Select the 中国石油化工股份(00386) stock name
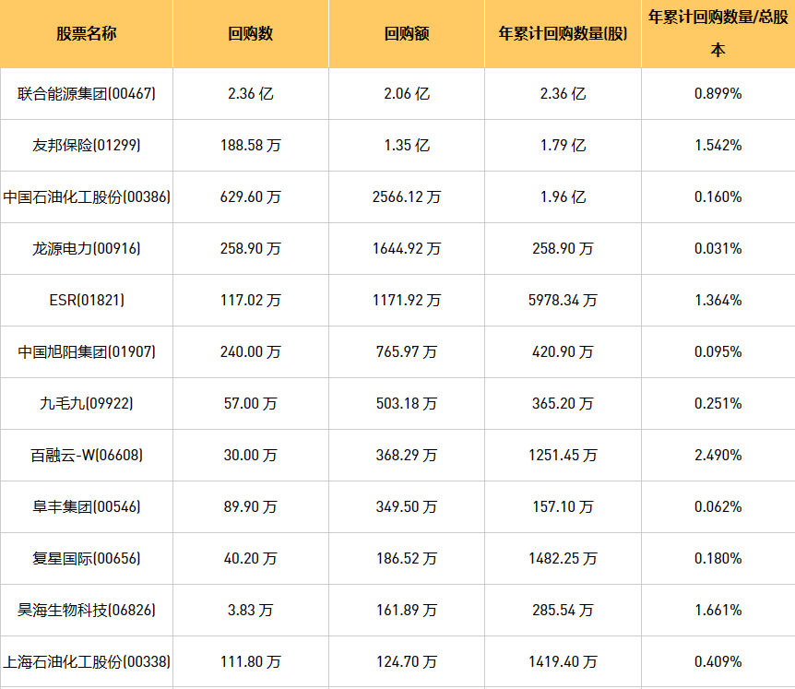Screen dimensions: 795x689 87,197
